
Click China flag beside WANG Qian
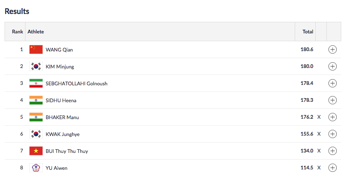(x=36, y=49)
